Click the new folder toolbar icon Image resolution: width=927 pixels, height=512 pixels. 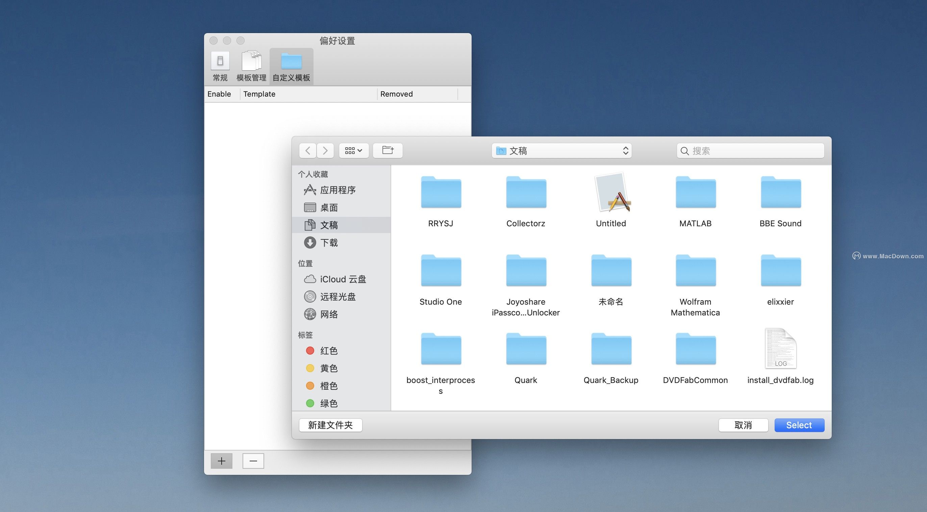point(387,150)
